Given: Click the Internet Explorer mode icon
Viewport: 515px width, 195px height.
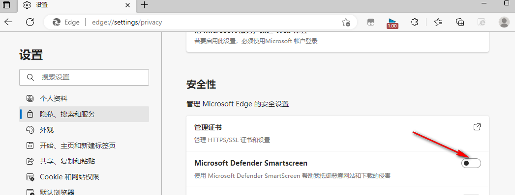Looking at the screenshot, I should [482, 22].
